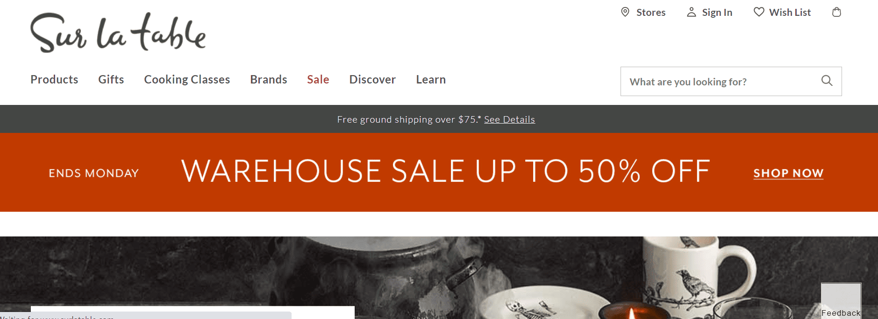Open the Products menu

point(54,79)
